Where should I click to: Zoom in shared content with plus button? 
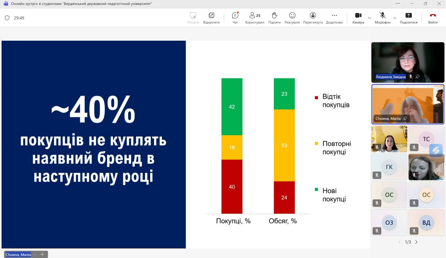point(42,255)
